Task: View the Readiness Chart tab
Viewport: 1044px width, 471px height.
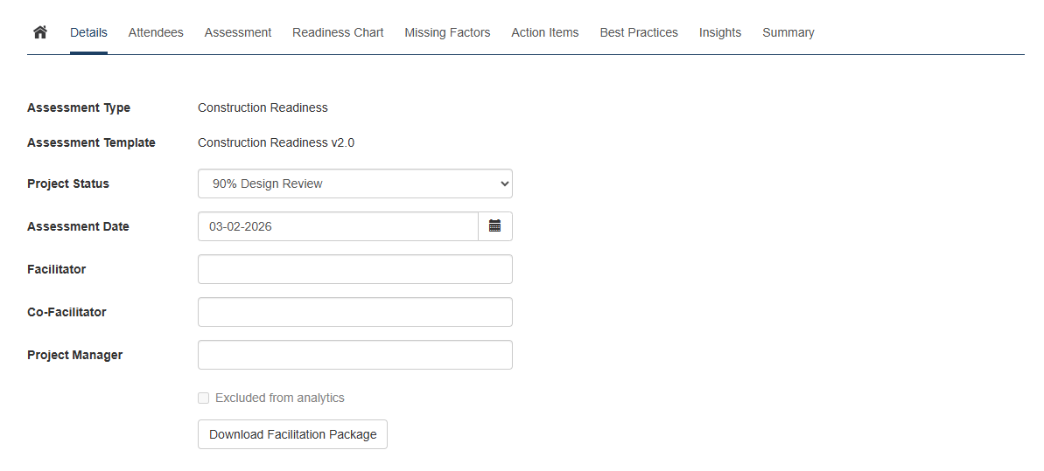Action: coord(338,32)
